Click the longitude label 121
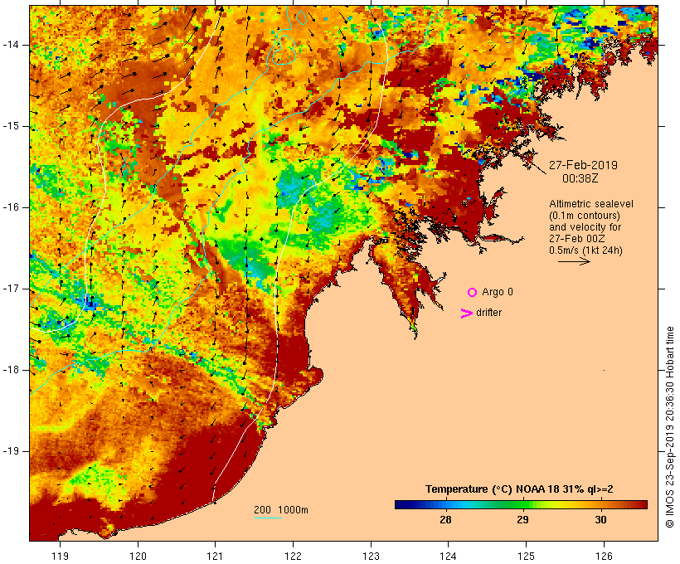Viewport: 680px width, 564px height. coord(215,556)
